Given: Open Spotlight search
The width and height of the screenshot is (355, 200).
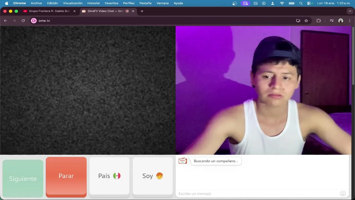Looking at the screenshot, I should pos(301,3).
